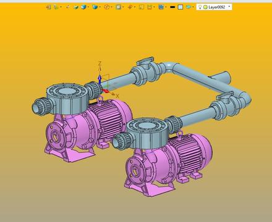
Task: Click the orange diamond toolbar icon
Action: click(x=130, y=7)
